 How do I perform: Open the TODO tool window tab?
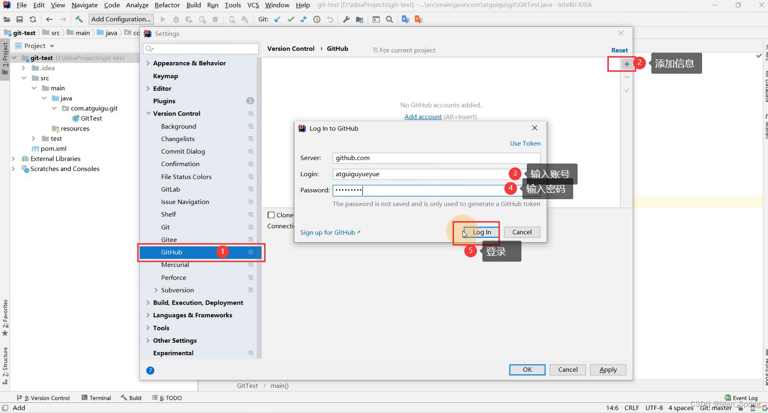click(167, 398)
